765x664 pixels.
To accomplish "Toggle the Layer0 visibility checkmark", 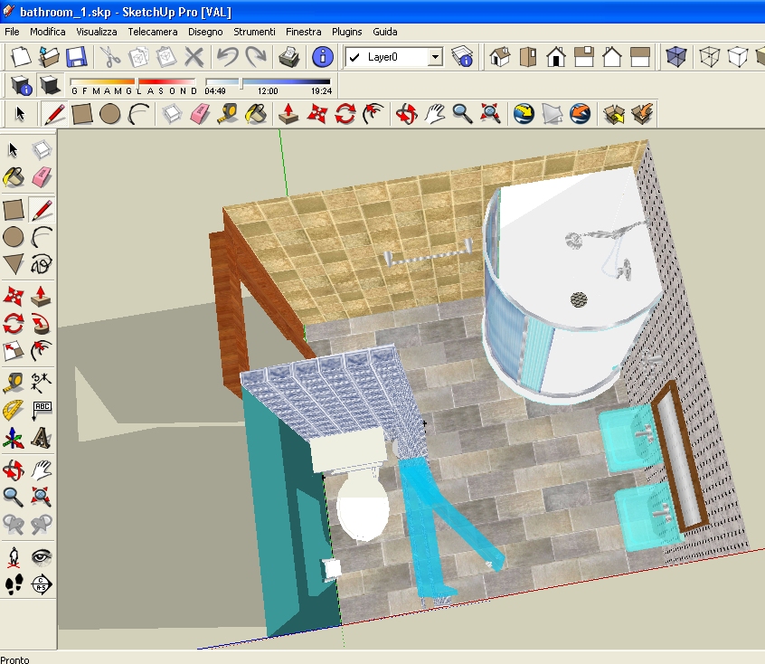I will click(354, 57).
